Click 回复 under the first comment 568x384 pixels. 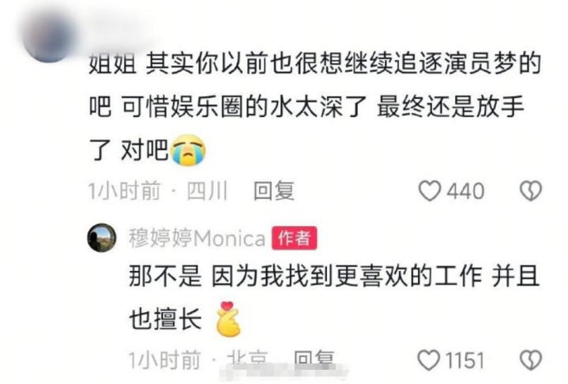pyautogui.click(x=274, y=191)
